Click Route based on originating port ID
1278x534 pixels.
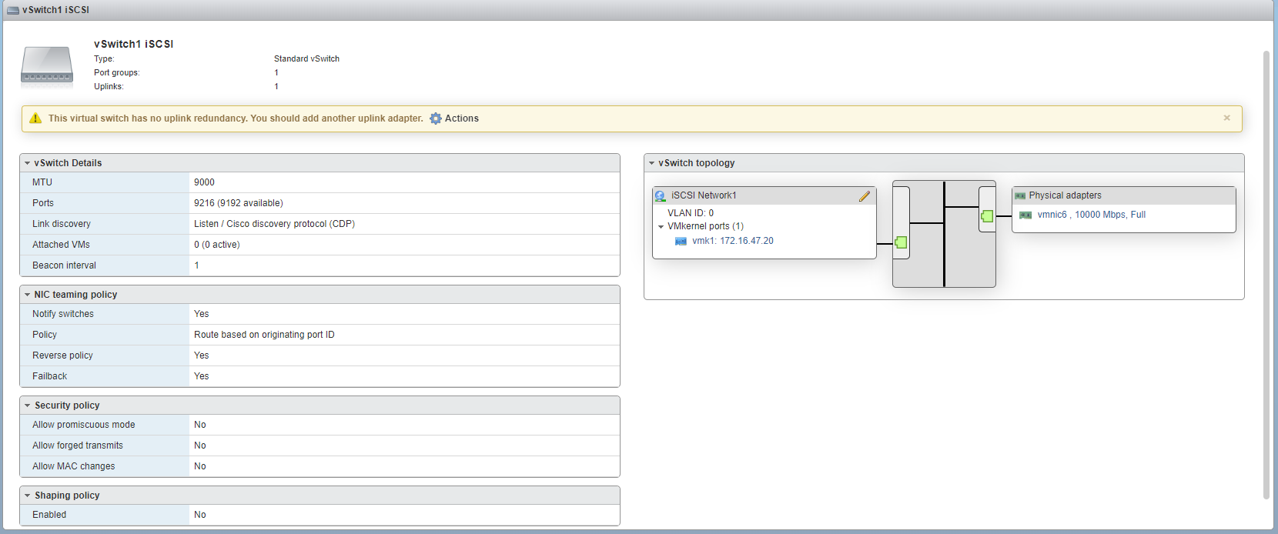click(x=264, y=335)
